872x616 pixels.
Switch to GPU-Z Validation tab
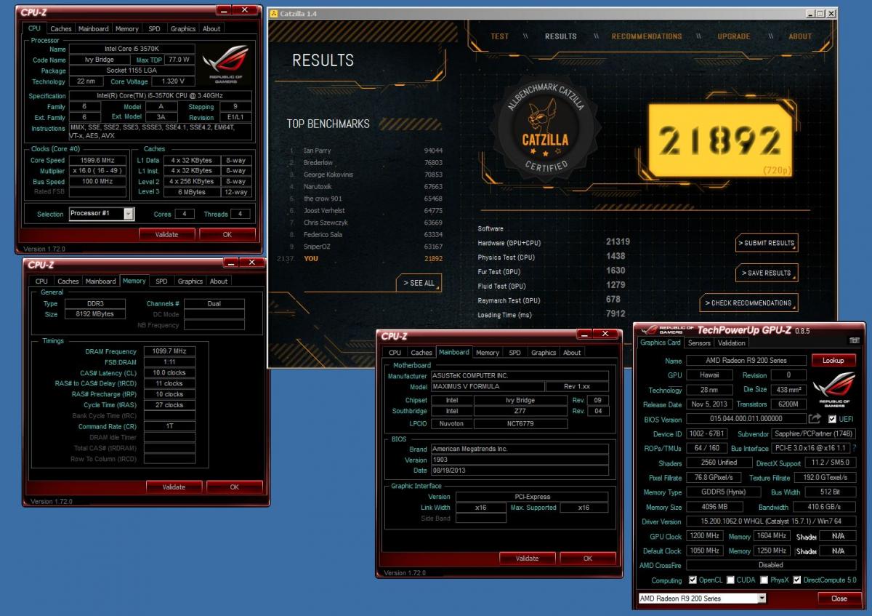[731, 343]
